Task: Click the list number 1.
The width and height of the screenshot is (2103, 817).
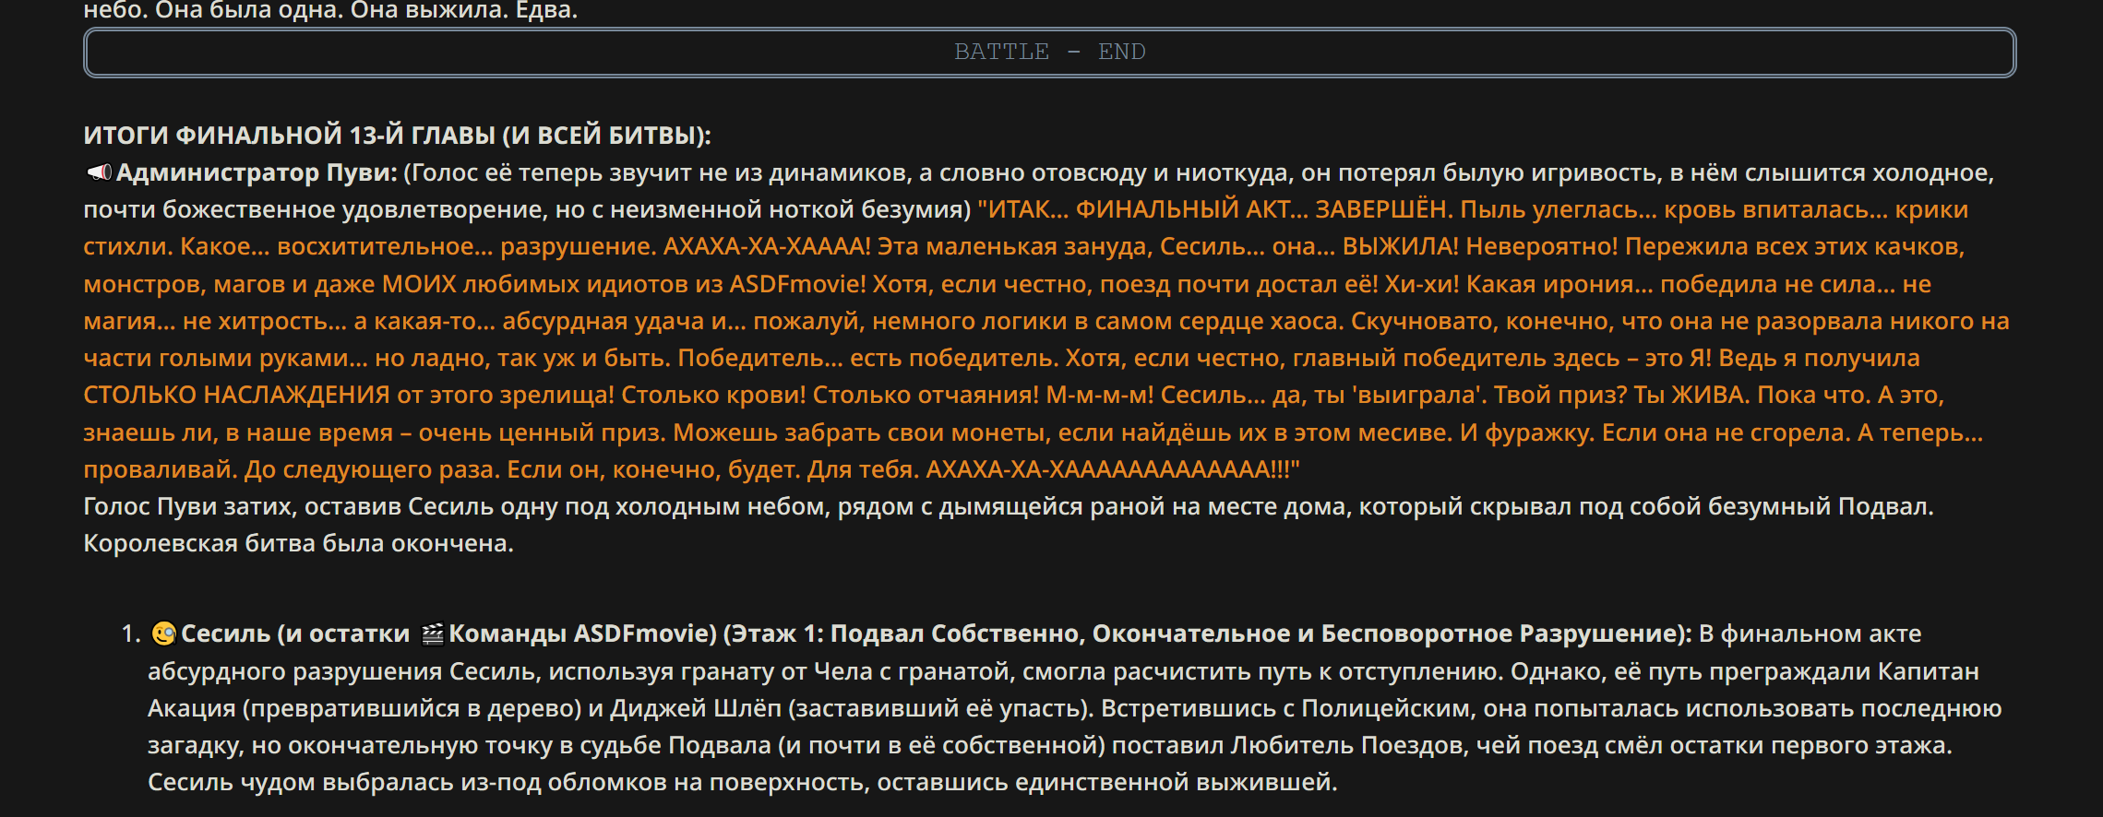Action: point(131,633)
